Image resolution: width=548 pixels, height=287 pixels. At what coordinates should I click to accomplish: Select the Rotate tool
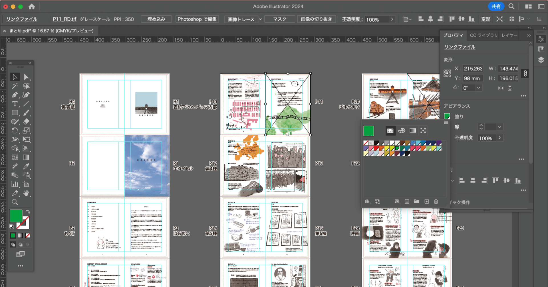click(x=15, y=131)
